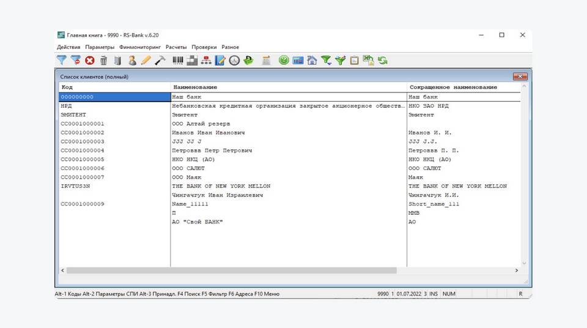
Task: Click the hammer tool icon
Action: tap(160, 61)
